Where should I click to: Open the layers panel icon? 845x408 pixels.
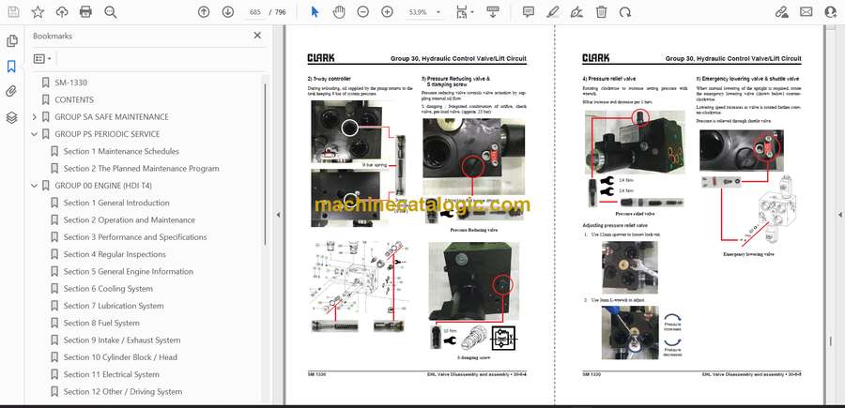[x=11, y=117]
